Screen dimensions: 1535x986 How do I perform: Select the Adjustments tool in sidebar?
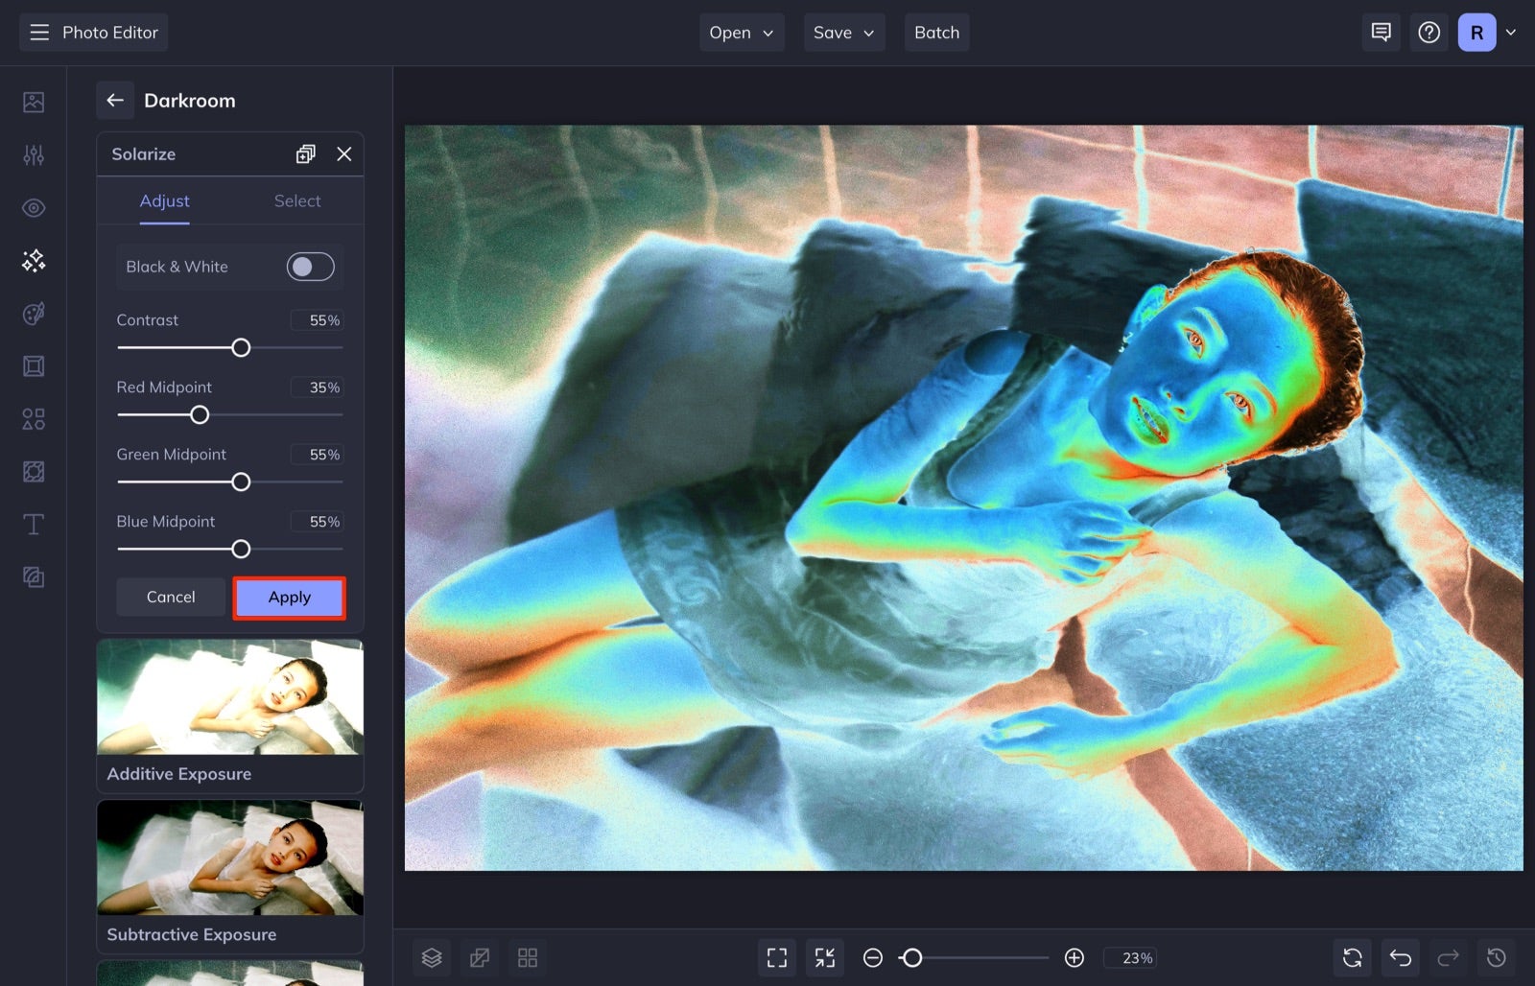pos(33,154)
